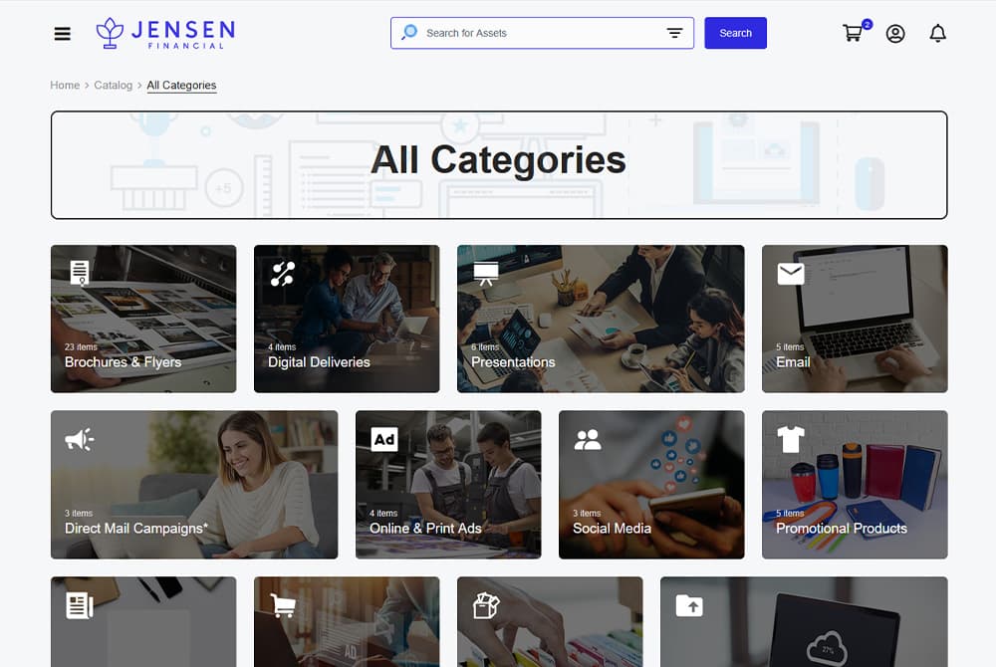Go to Catalog breadcrumb link
The height and width of the screenshot is (667, 996).
coord(114,85)
